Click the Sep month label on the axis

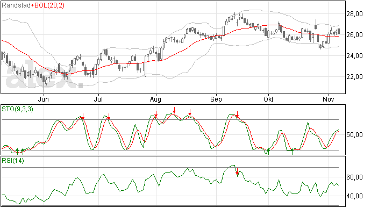pos(216,99)
